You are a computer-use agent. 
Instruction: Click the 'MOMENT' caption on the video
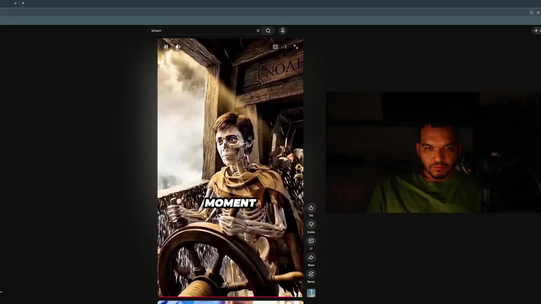pyautogui.click(x=230, y=203)
